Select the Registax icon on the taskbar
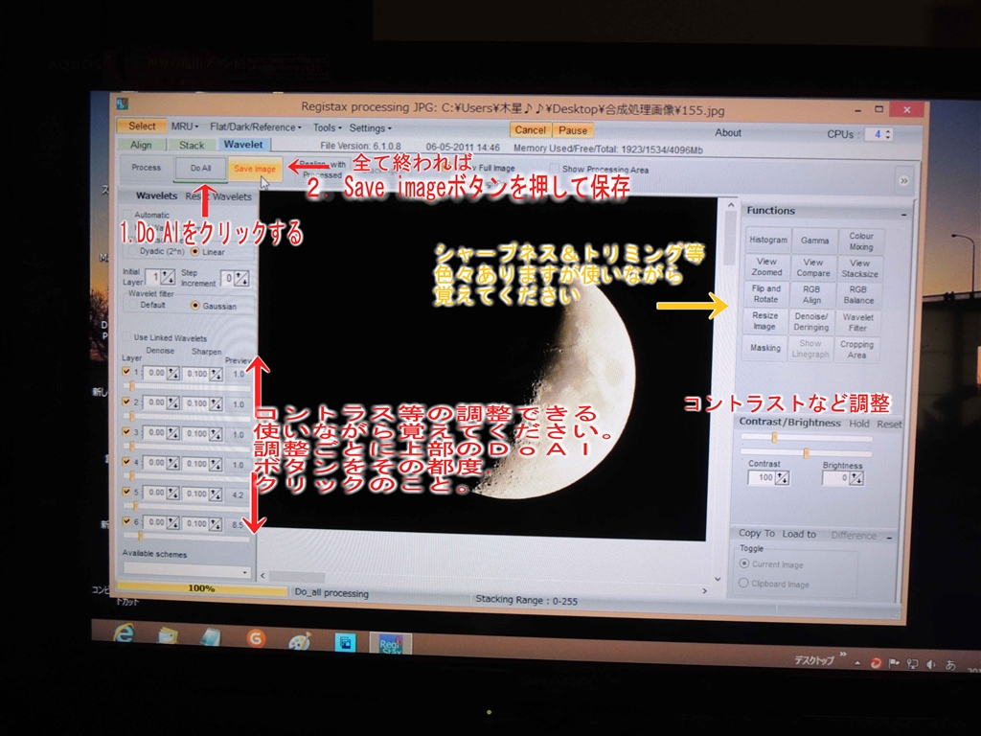The width and height of the screenshot is (981, 736). (x=391, y=643)
